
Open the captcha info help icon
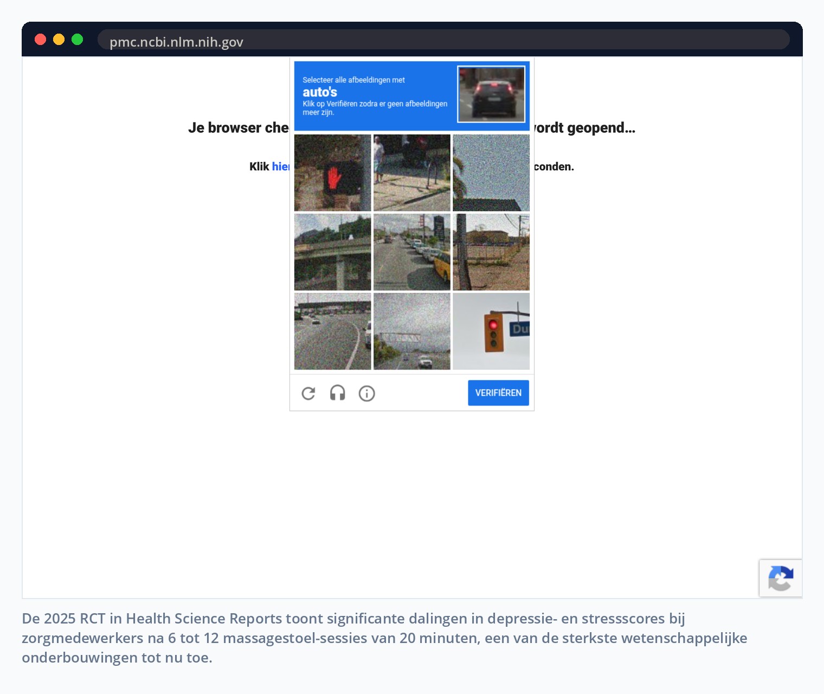(x=367, y=393)
